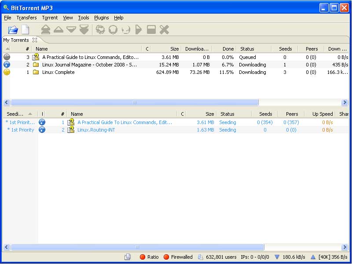This screenshot has height=264, width=352.
Task: Move selected torrent to bottom of queue
Action: pyautogui.click(x=84, y=29)
